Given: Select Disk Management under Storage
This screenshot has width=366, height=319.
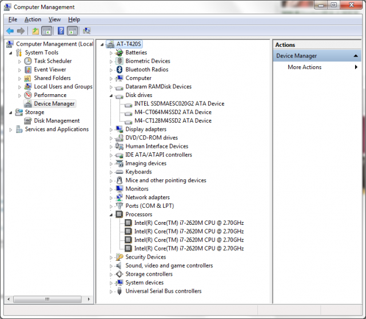Looking at the screenshot, I should tap(57, 120).
